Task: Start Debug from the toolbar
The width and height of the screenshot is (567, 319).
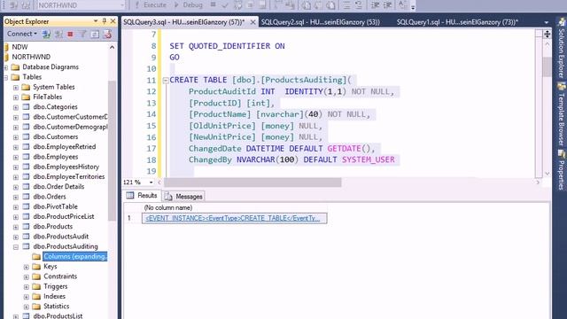Action: tap(189, 5)
